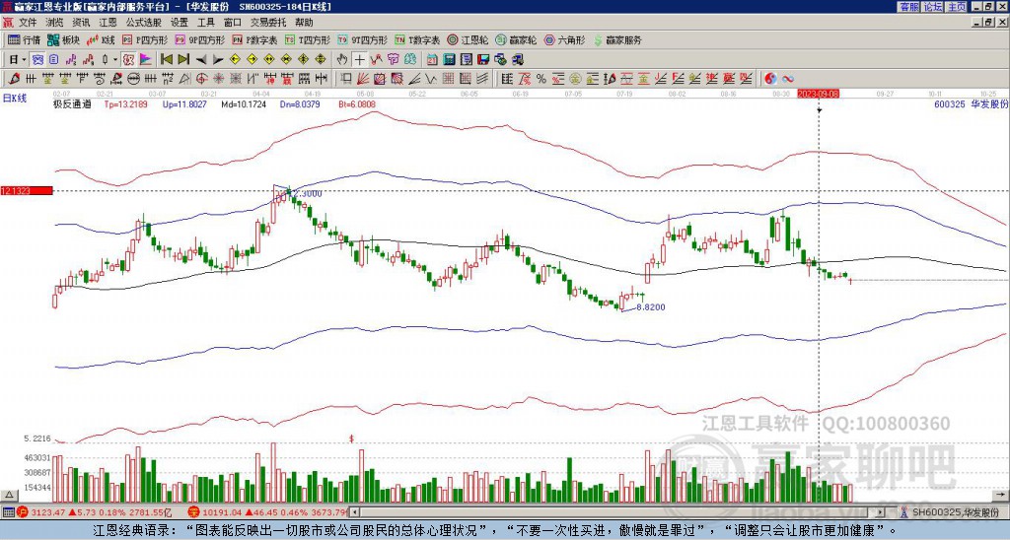This screenshot has height=540, width=1010.
Task: Open the 江恩 menu
Action: click(108, 23)
